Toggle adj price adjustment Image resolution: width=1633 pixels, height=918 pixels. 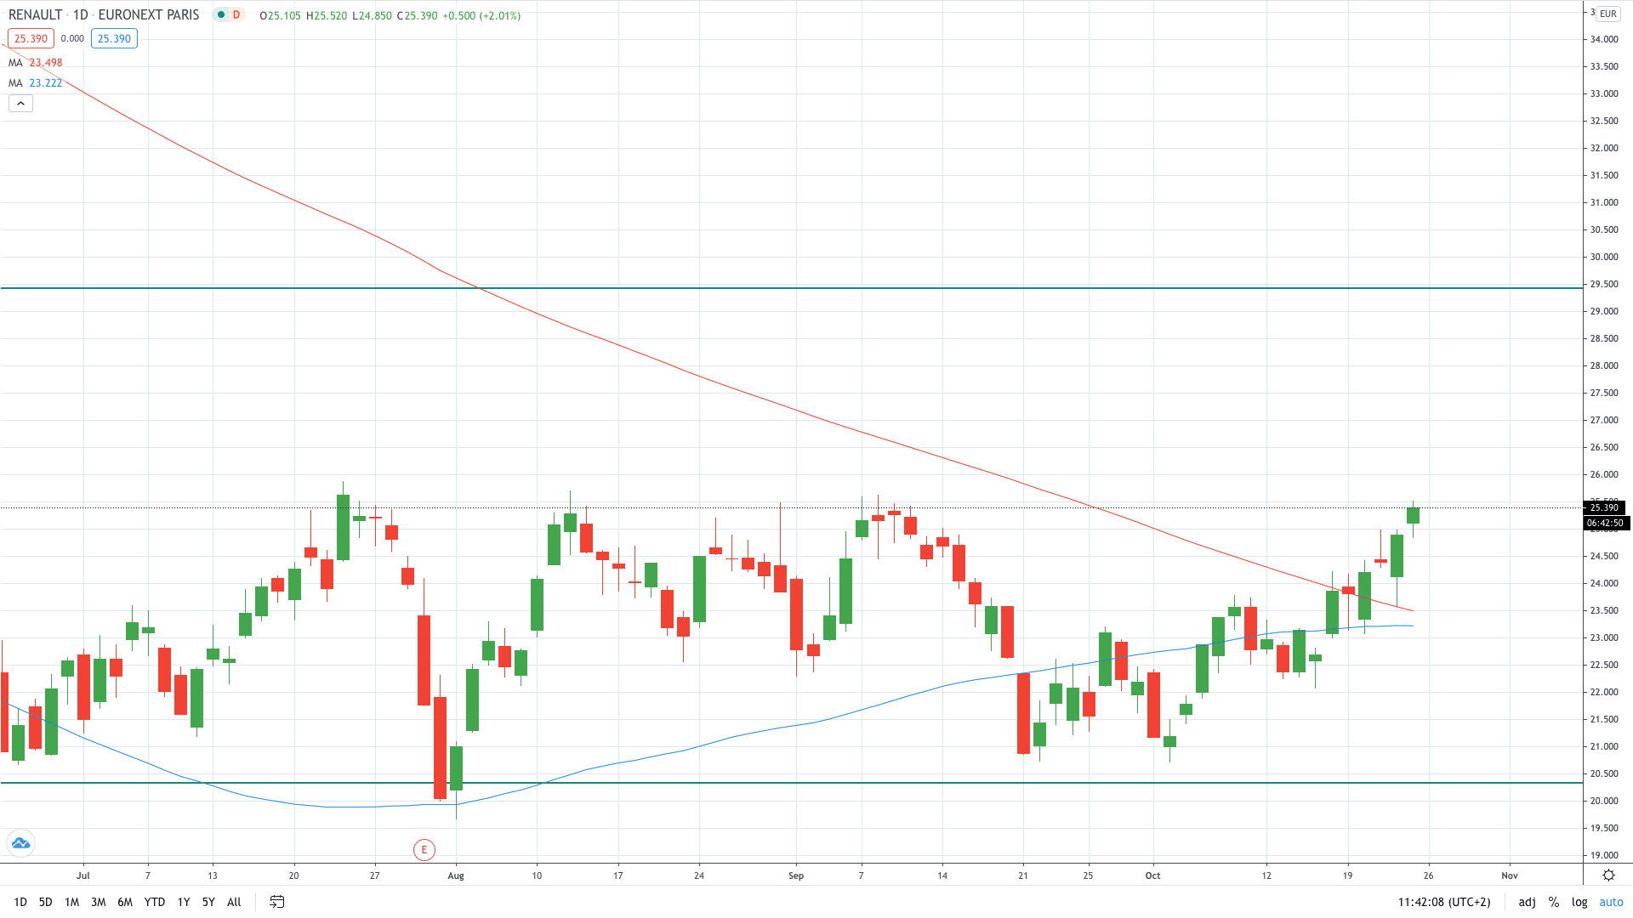pos(1527,902)
